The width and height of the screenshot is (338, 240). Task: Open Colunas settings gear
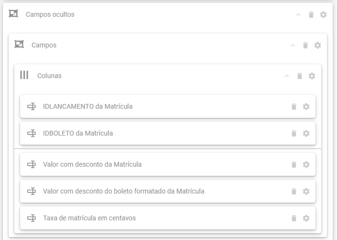click(312, 76)
